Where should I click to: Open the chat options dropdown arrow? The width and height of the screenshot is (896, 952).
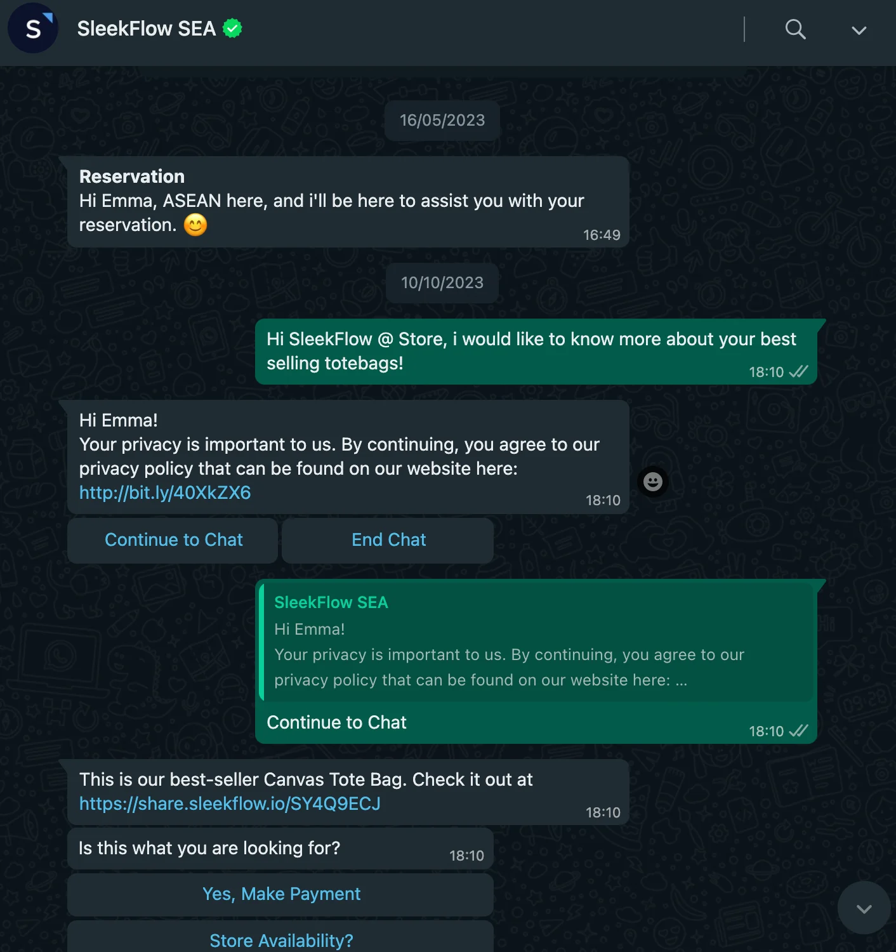tap(859, 29)
